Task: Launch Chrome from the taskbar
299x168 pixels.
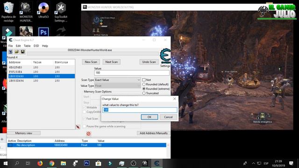Action: pyautogui.click(x=52, y=163)
